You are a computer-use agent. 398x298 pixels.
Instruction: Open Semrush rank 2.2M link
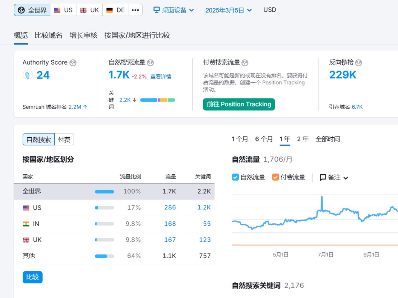pos(75,107)
